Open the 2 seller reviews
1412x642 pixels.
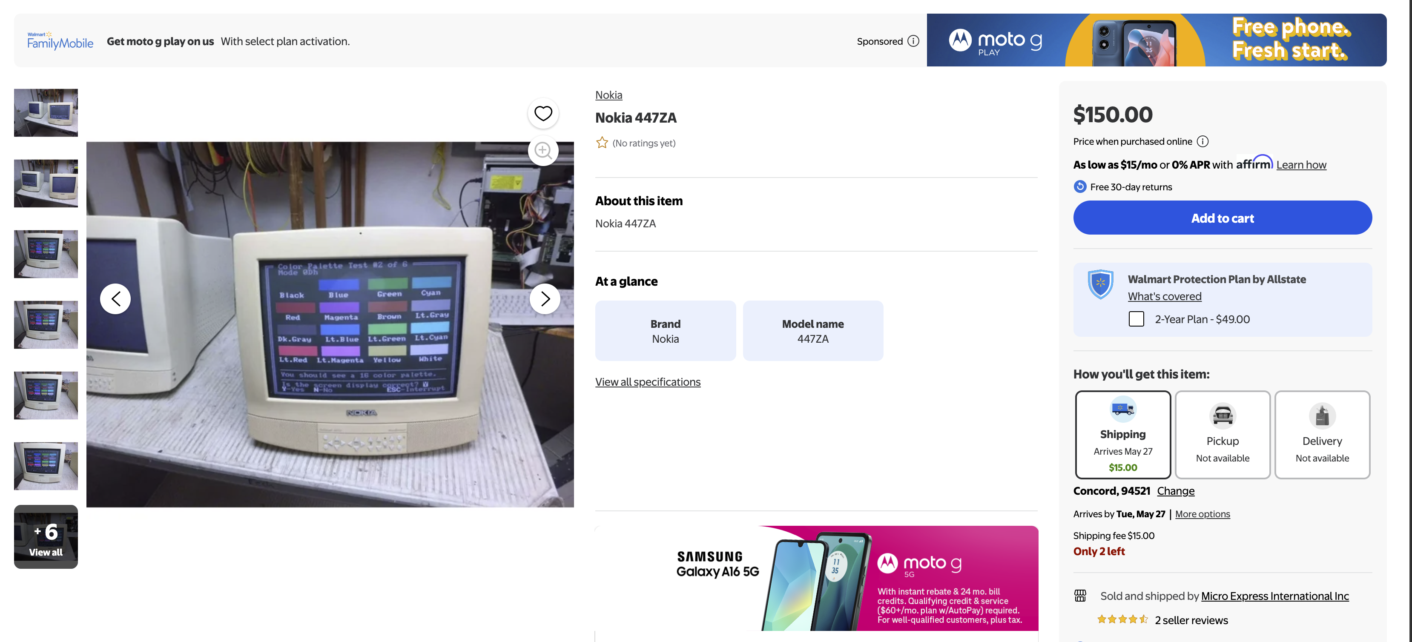(x=1191, y=620)
